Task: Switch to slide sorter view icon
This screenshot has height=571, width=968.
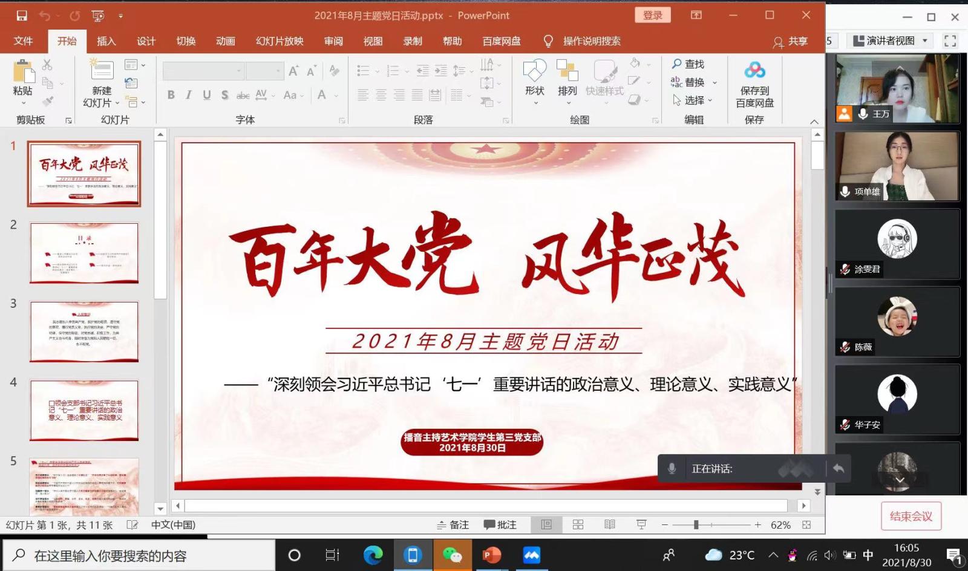Action: coord(578,525)
